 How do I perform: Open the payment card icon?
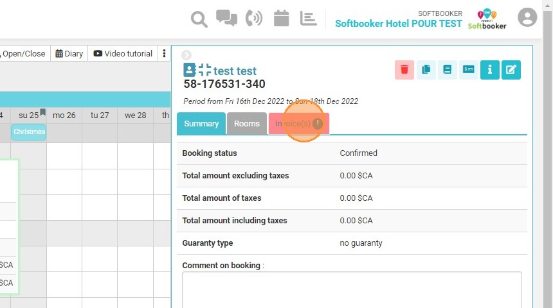coord(468,70)
